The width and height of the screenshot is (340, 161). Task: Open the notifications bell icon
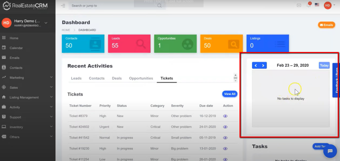point(308,5)
